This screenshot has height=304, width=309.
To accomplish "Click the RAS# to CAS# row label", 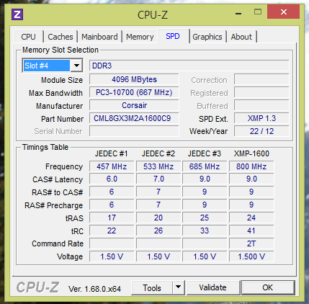I will 58,192.
